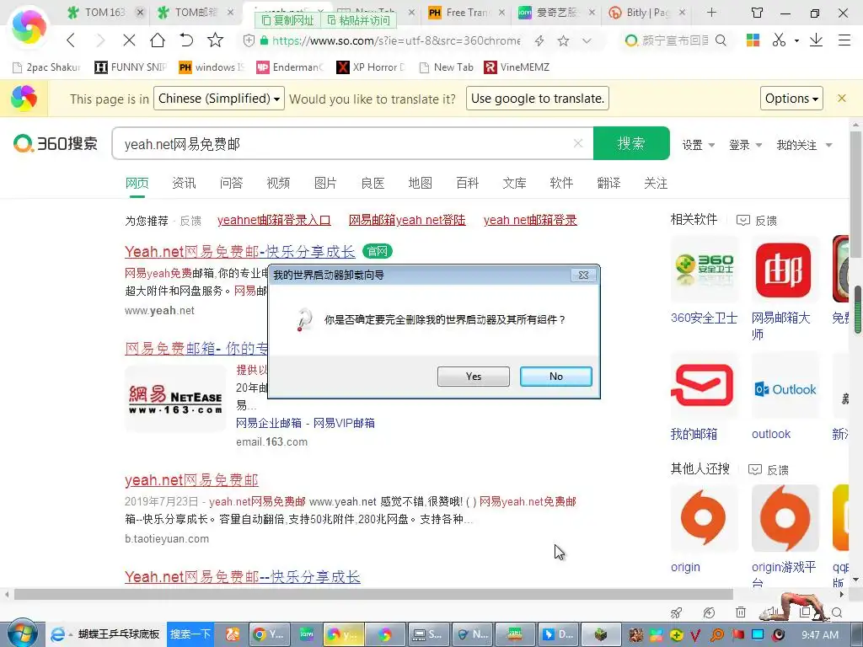Open the 我的关注 dropdown
Screen dimensions: 863x647
pyautogui.click(x=804, y=145)
